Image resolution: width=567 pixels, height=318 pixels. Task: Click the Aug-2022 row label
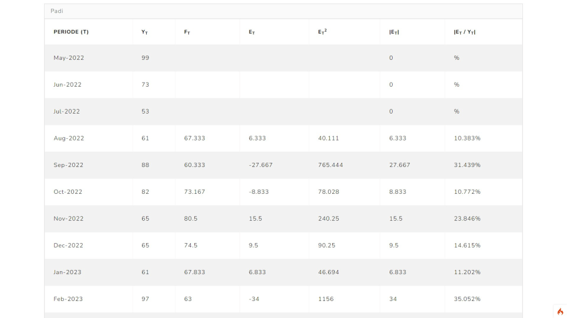[69, 138]
